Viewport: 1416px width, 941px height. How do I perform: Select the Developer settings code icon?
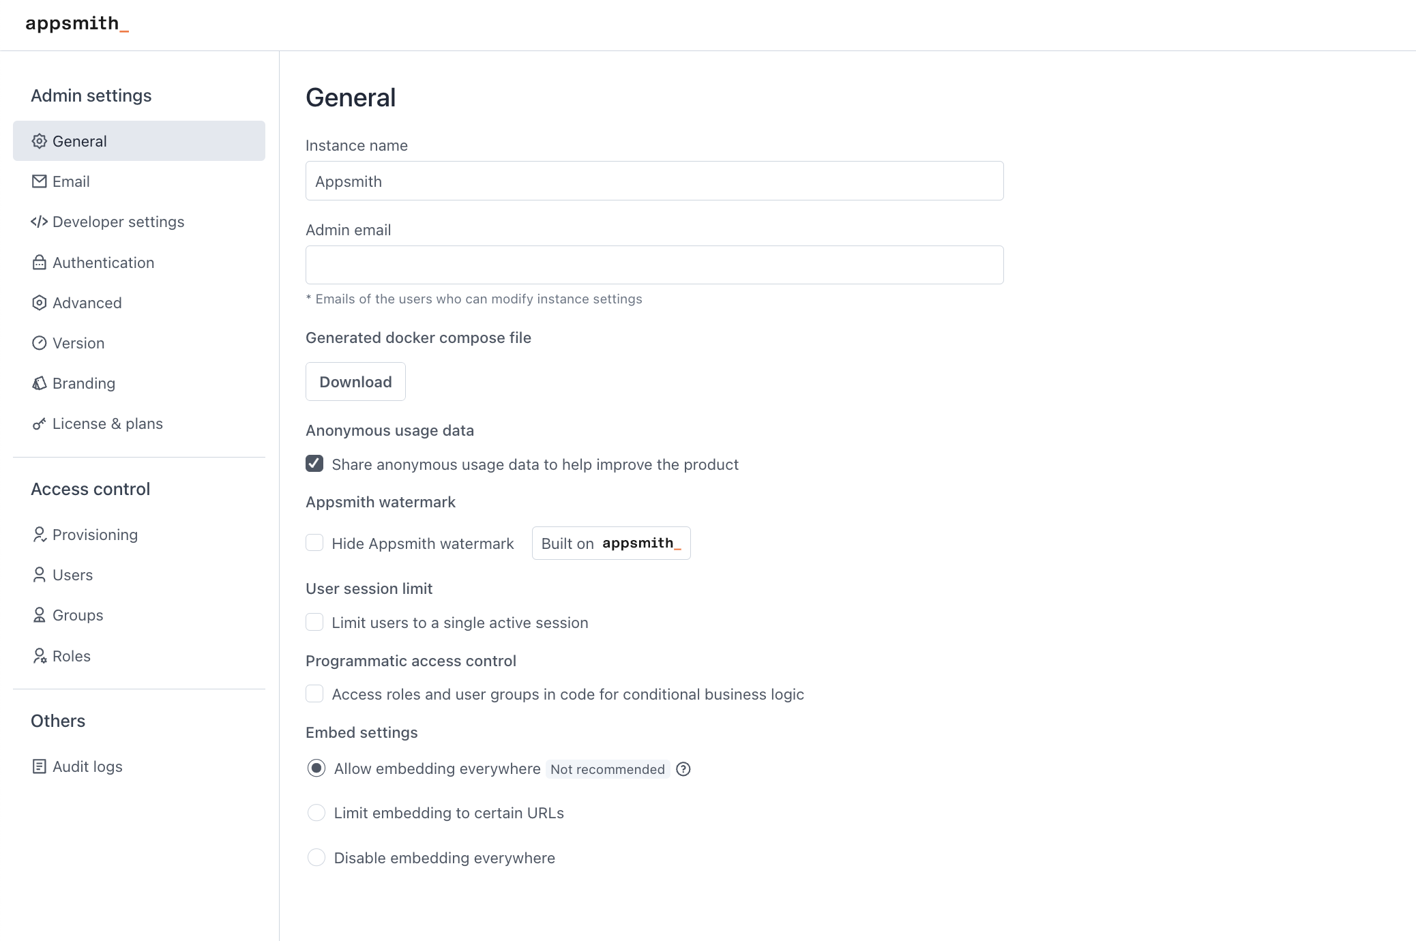(x=39, y=222)
